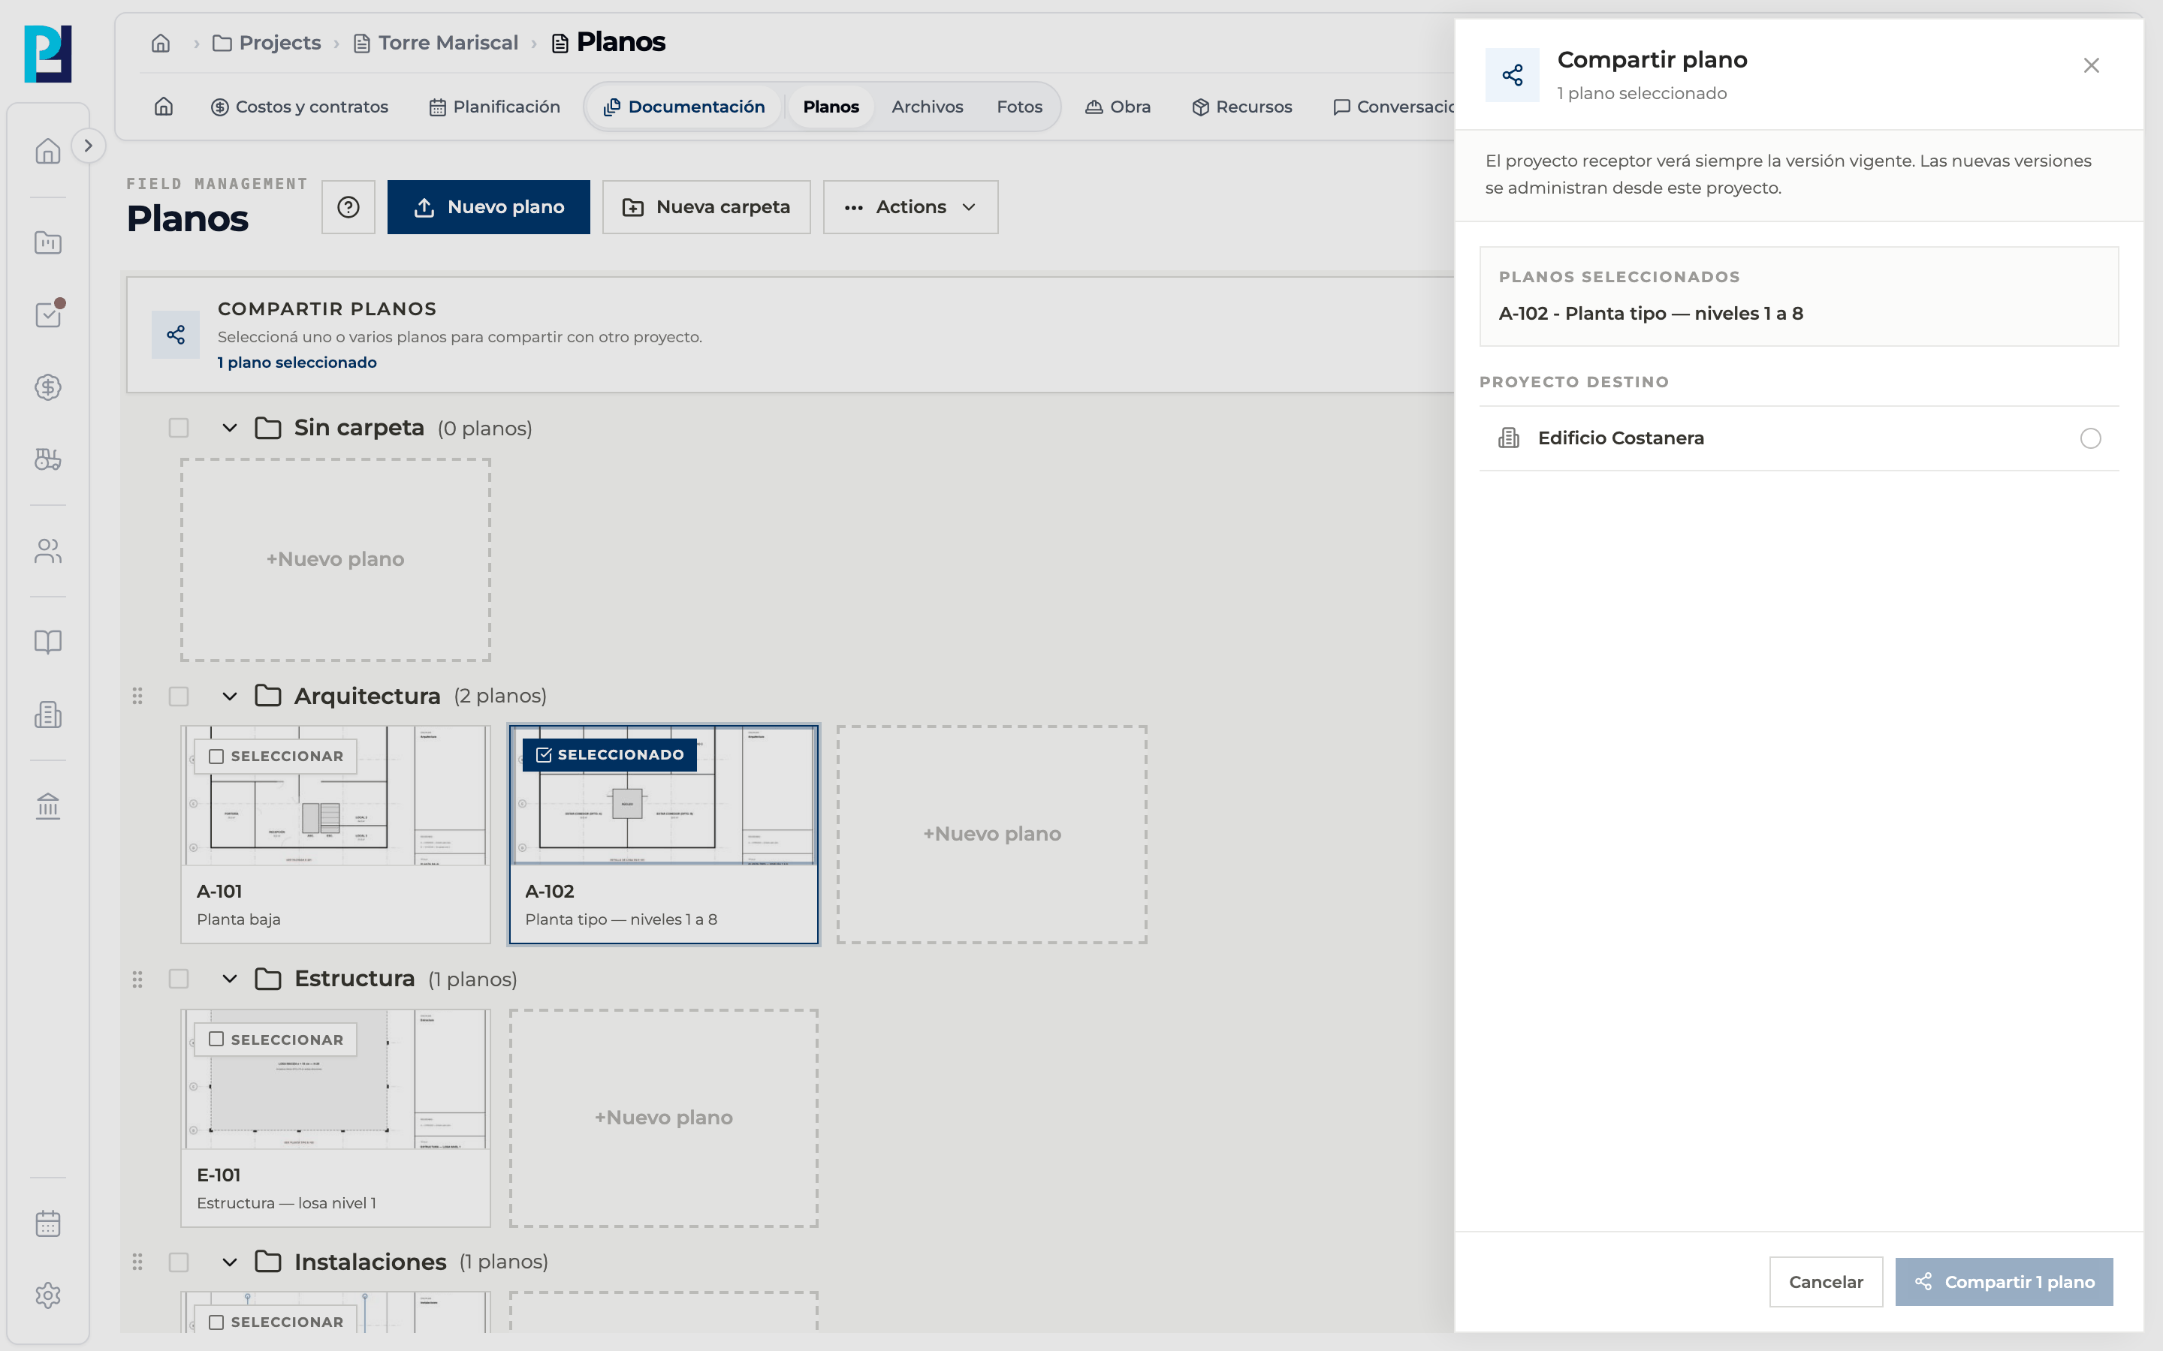Screen dimensions: 2163x1351
Task: Open tasks checklist icon with notification dot
Action: coord(47,314)
